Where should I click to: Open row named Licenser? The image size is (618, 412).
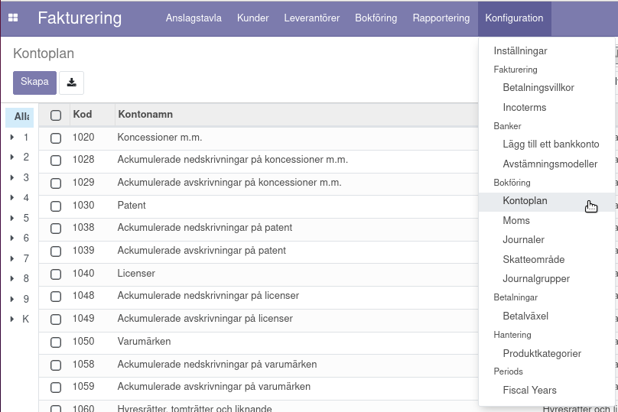[x=136, y=274]
